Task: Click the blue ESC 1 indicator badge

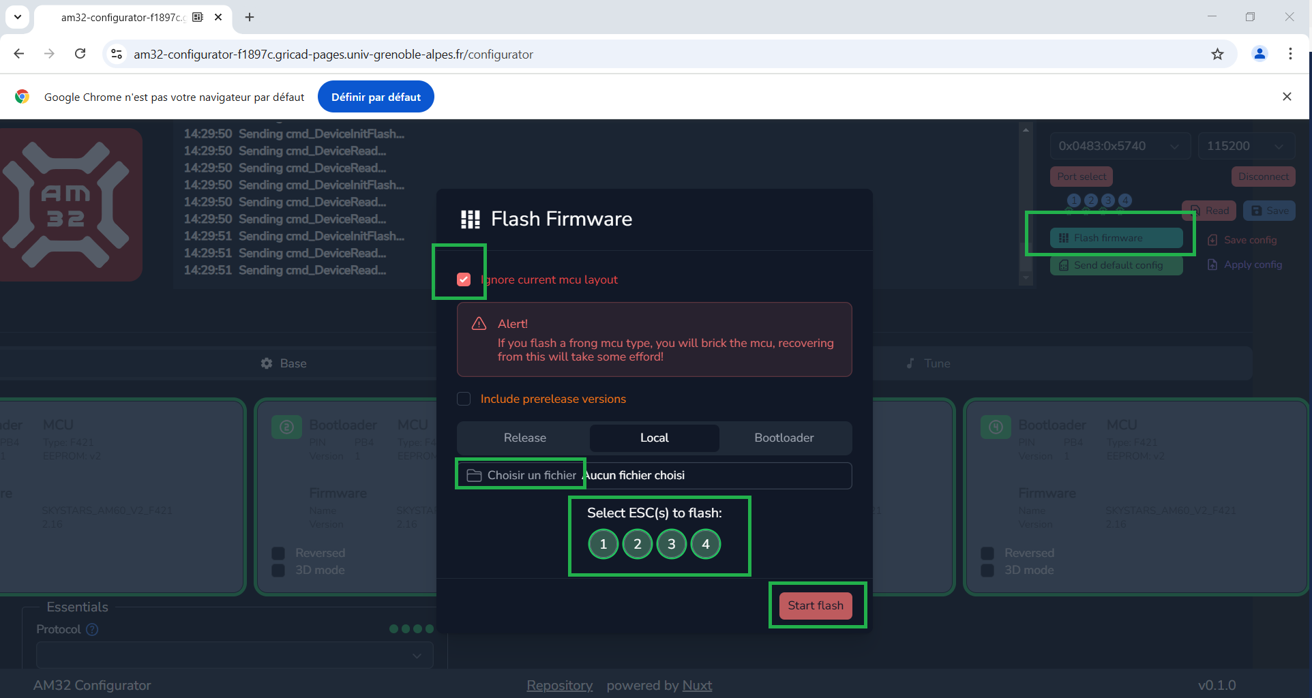Action: pos(1074,200)
